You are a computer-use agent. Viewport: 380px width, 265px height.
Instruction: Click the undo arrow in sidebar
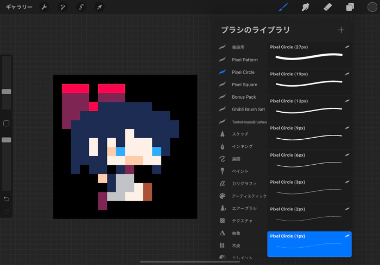7,199
